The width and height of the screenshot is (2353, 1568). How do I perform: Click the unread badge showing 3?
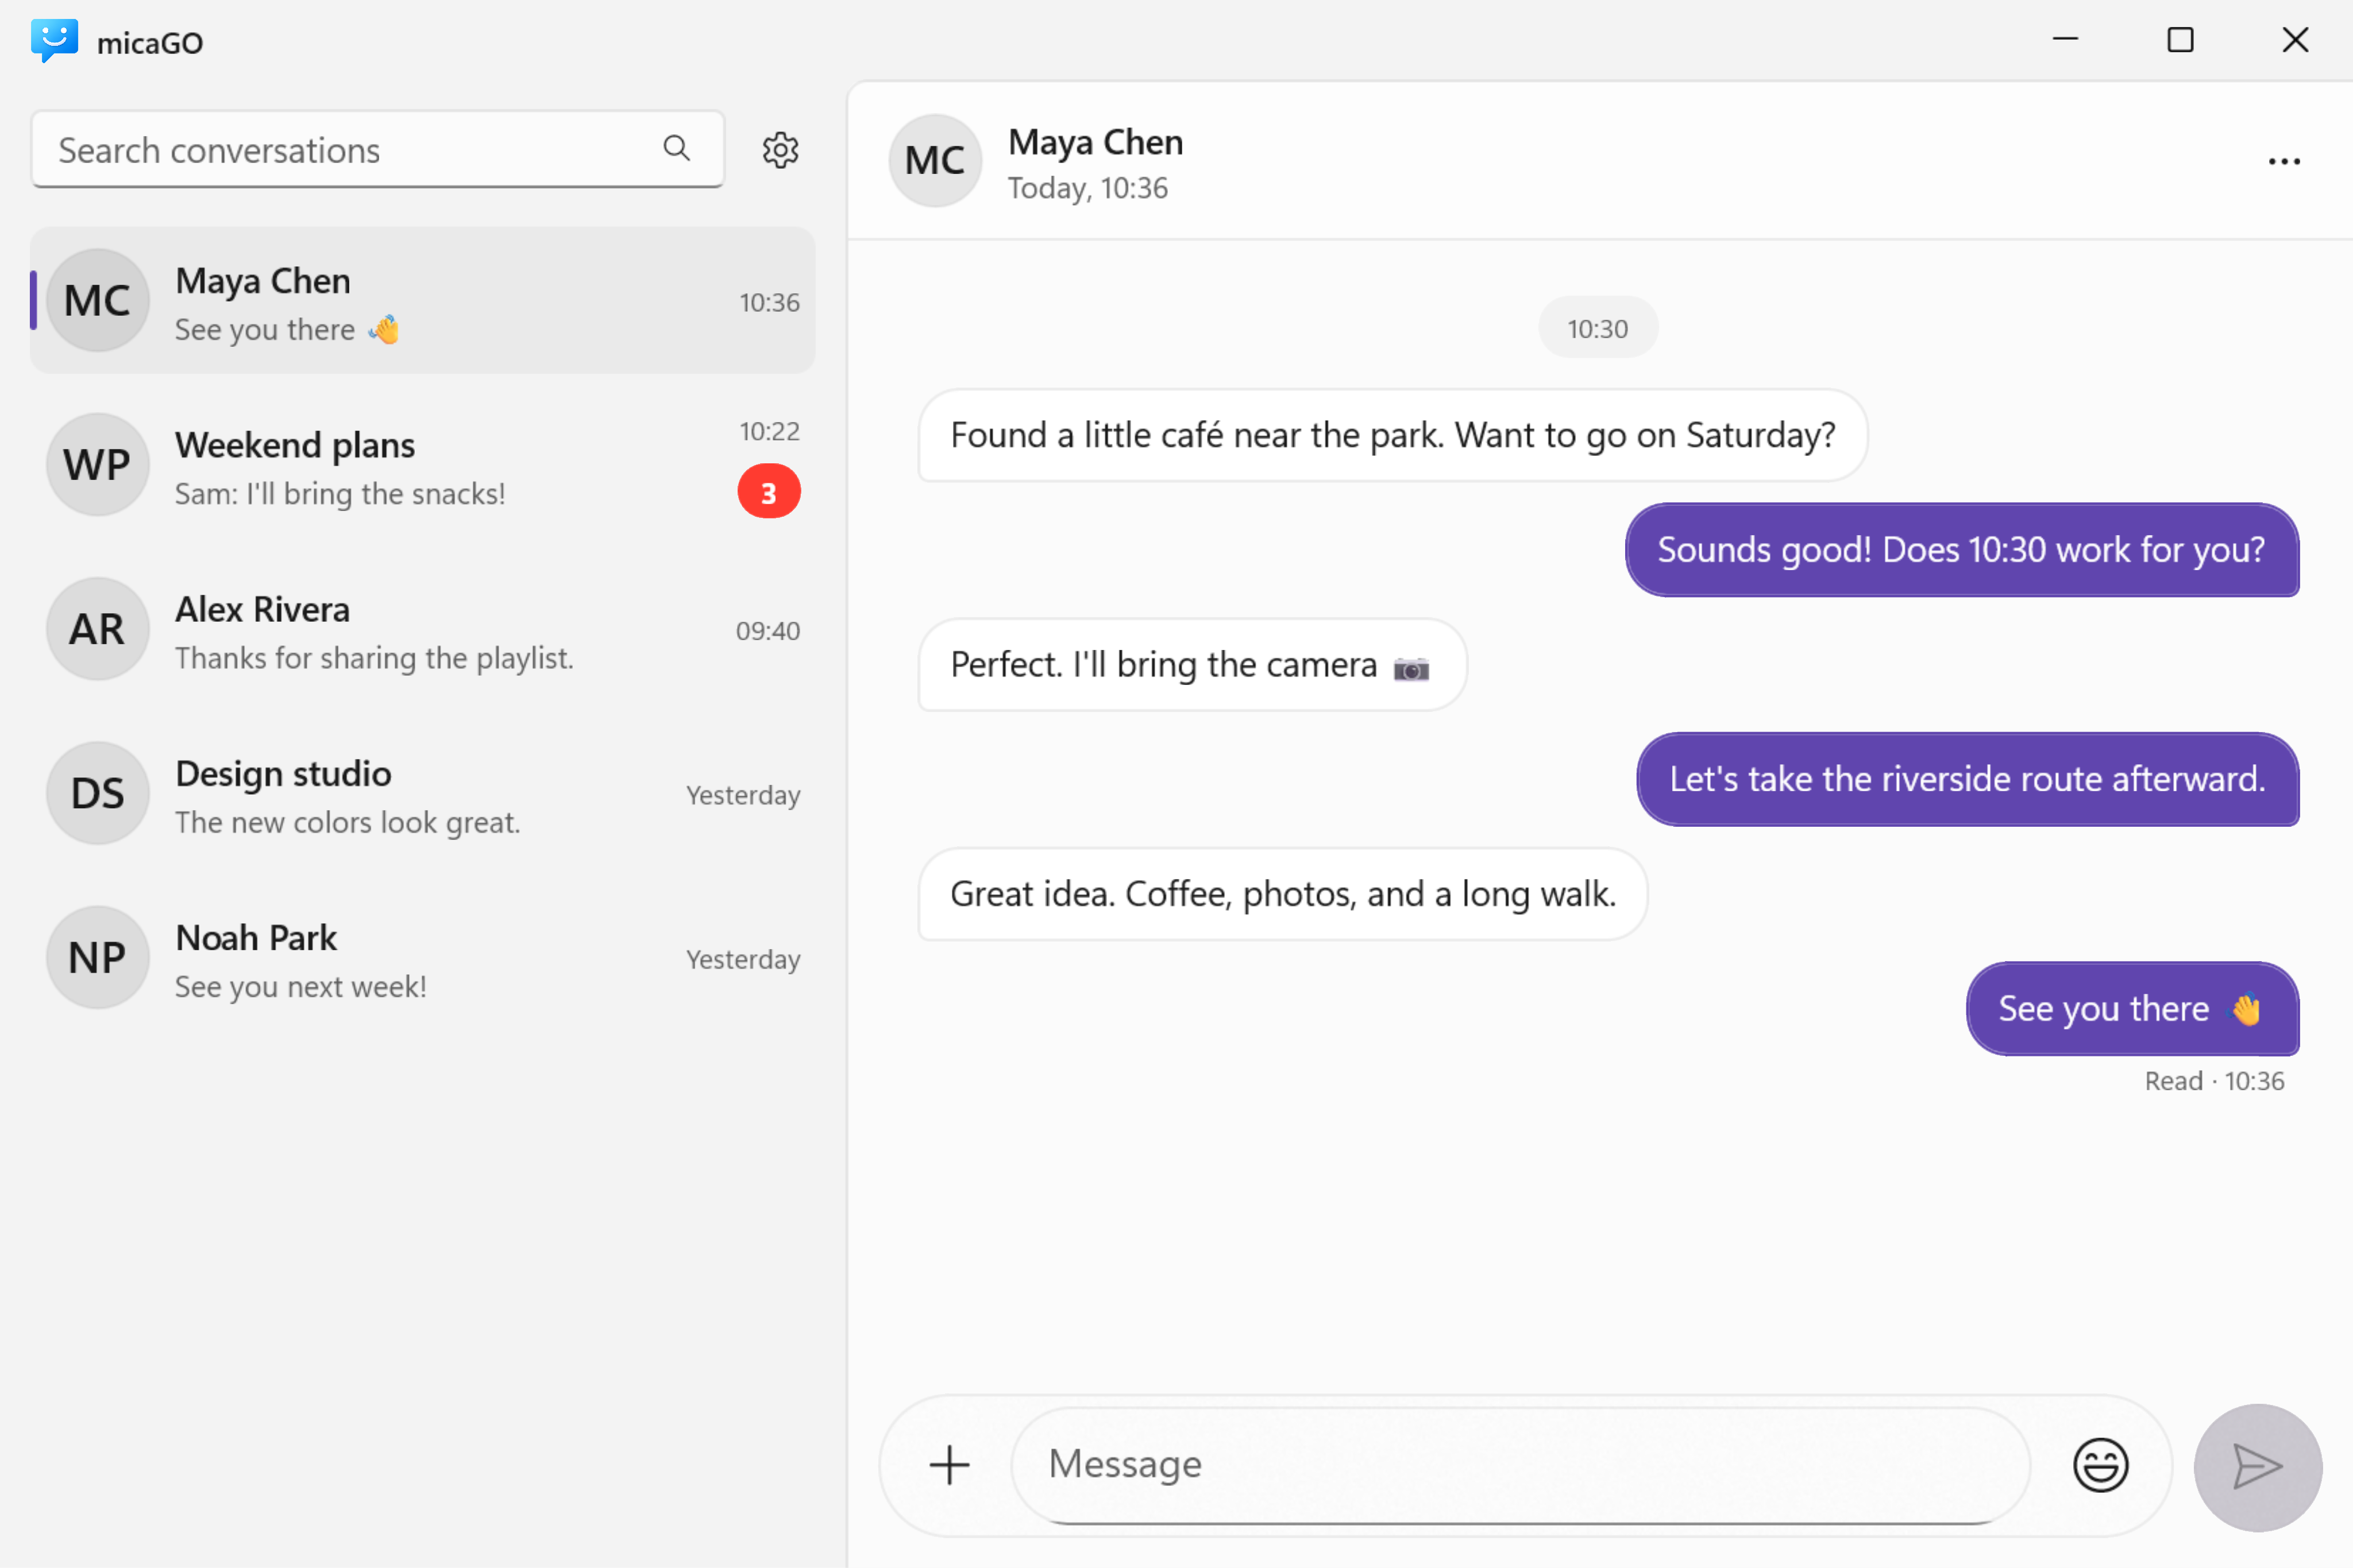coord(768,492)
